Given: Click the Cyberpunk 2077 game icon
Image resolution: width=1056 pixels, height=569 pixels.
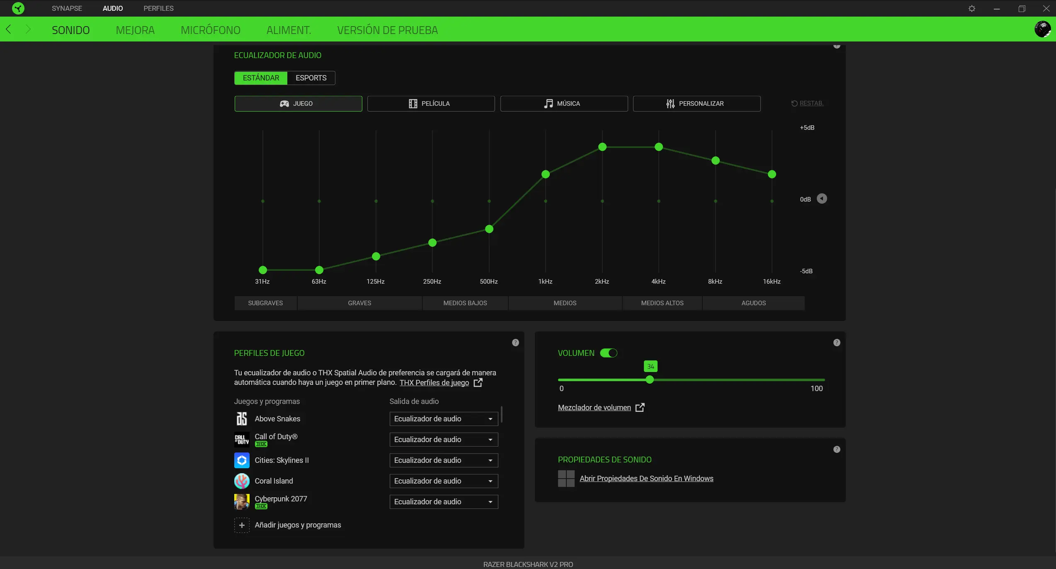Looking at the screenshot, I should point(242,502).
